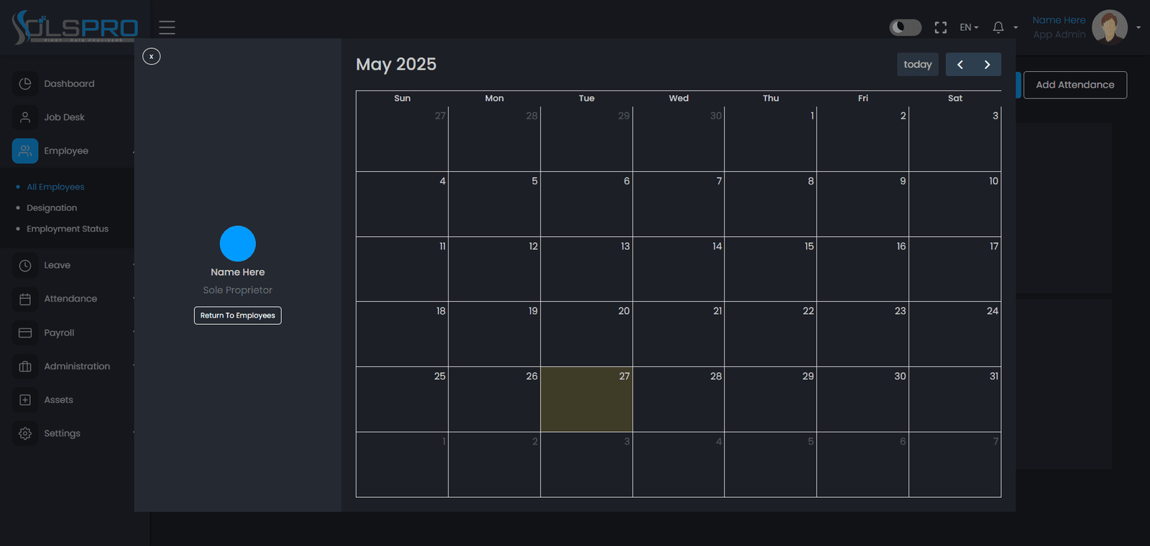Go to next month in calendar
1150x546 pixels.
(x=988, y=65)
